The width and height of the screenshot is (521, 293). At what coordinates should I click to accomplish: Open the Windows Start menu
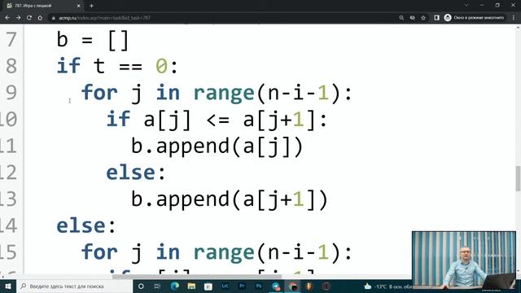point(8,286)
